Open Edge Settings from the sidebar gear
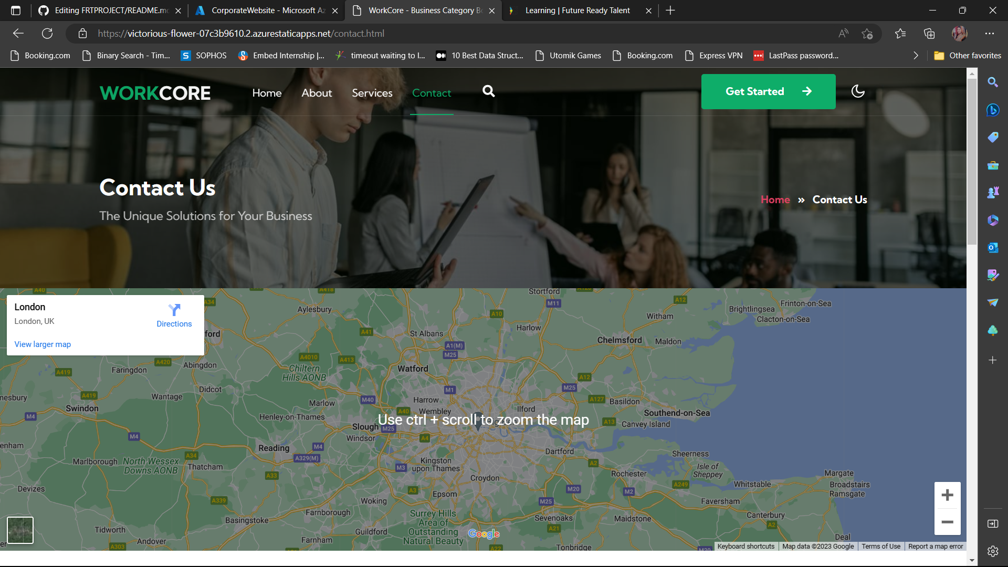 (x=993, y=551)
